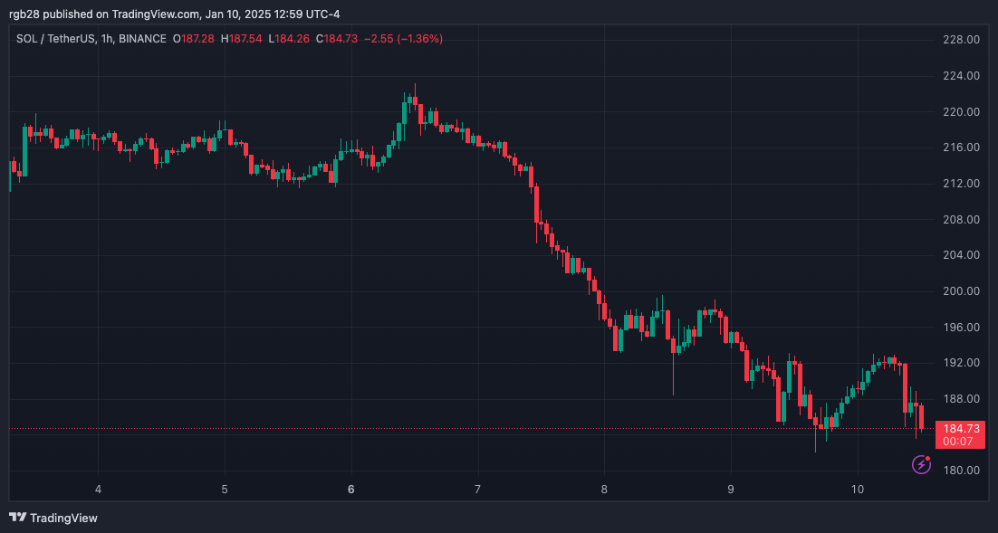Select the SOL / TetherUS symbol title
Image resolution: width=998 pixels, height=533 pixels.
click(x=56, y=39)
